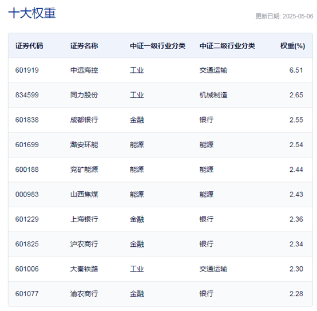Select the 兖矿能源 stock name
Image resolution: width=317 pixels, height=311 pixels.
click(x=84, y=170)
